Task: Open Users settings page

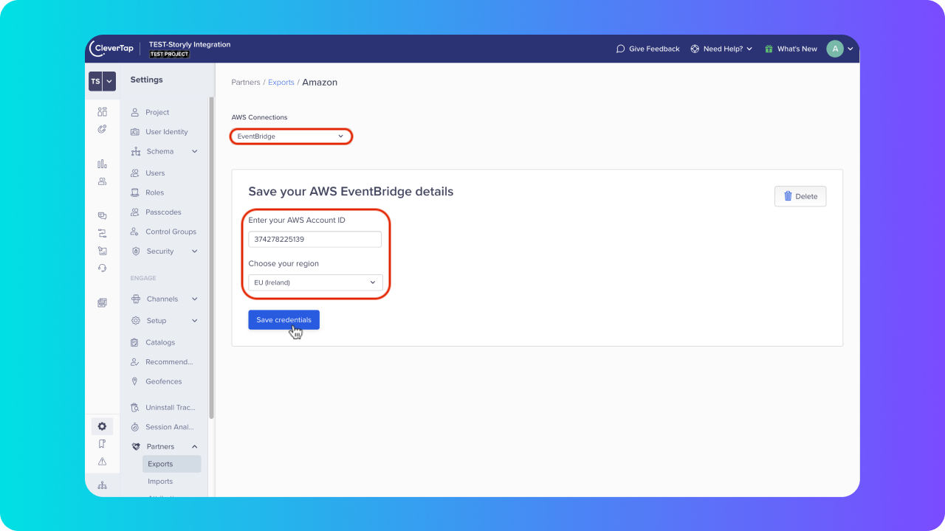Action: point(155,173)
